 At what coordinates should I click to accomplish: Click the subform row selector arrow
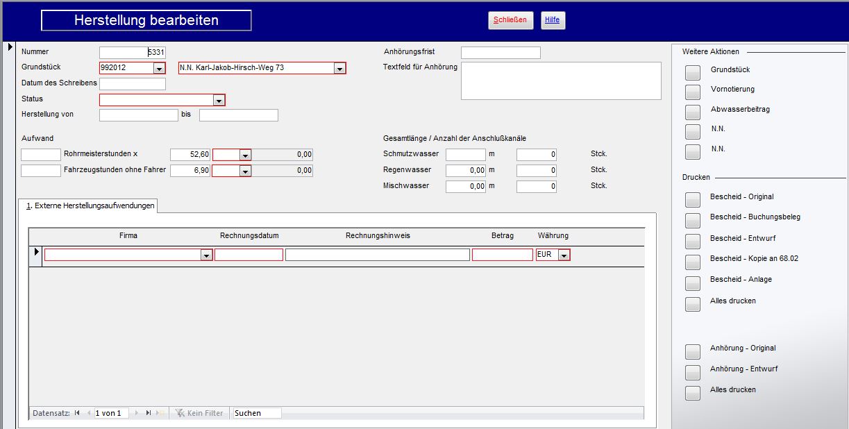(x=36, y=252)
